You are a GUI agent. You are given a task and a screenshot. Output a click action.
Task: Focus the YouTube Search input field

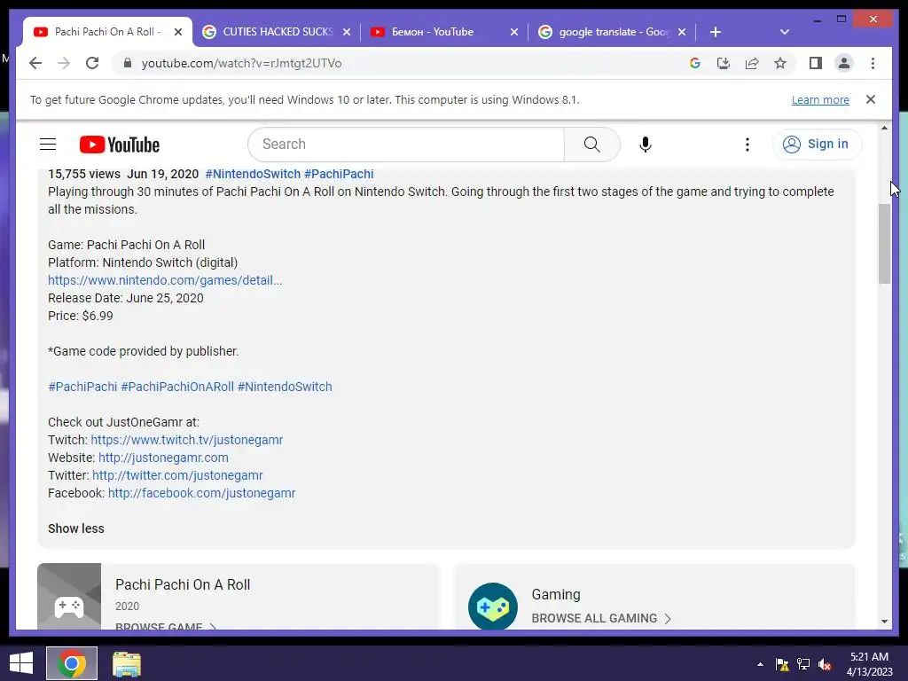pyautogui.click(x=405, y=145)
